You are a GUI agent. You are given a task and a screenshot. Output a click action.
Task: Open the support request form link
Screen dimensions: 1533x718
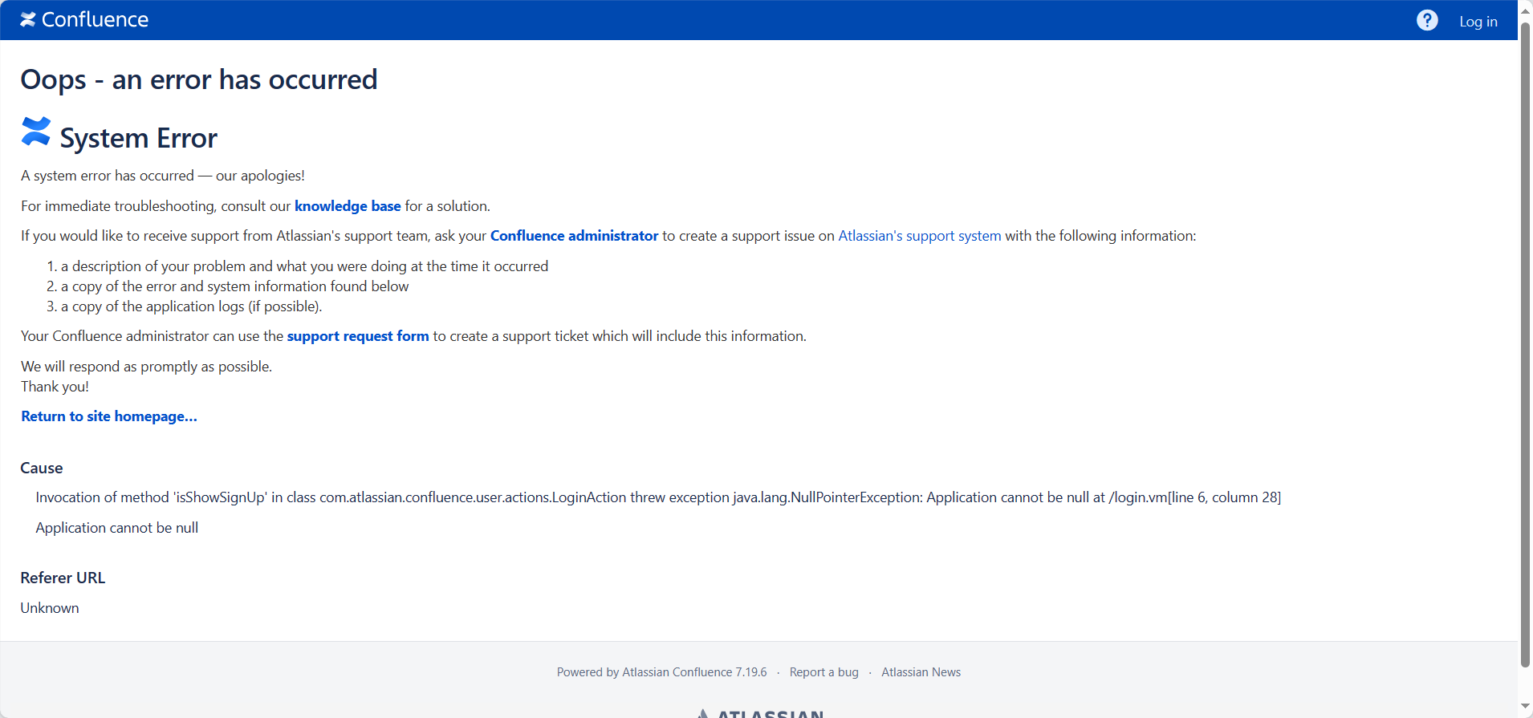358,336
